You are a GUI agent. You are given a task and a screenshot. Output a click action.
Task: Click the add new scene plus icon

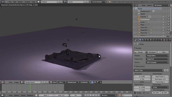tap(85, 2)
